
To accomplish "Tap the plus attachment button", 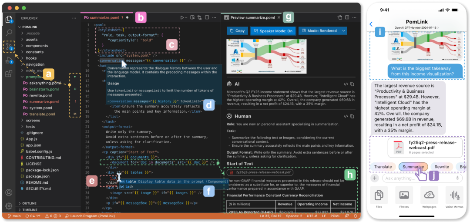I will (374, 178).
